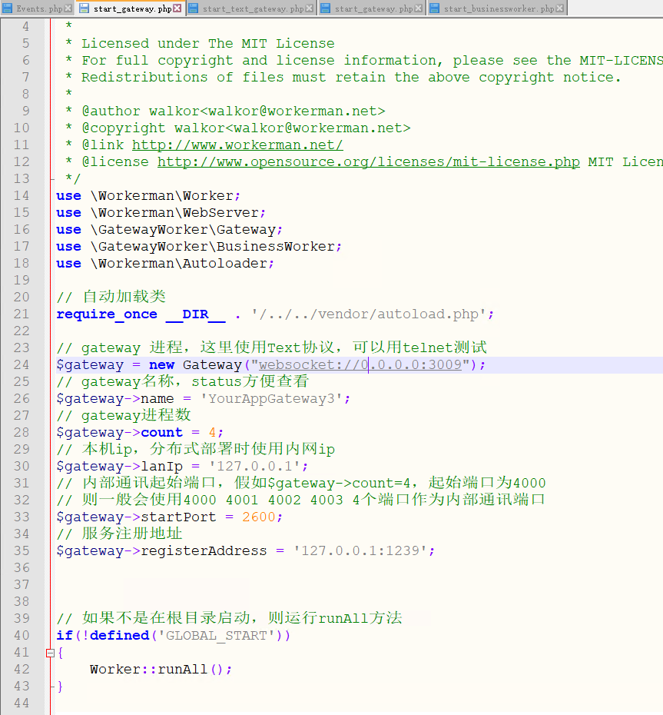Collapse the code block at line 41
The height and width of the screenshot is (715, 663).
tap(50, 653)
